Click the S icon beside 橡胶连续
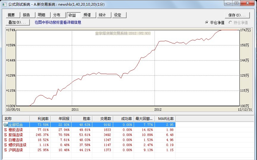257x160 pixels. tap(6, 130)
